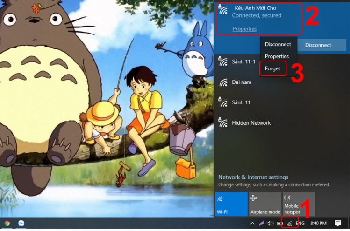
Task: Click secured Wi-Fi icon beside Sảnh 11-1
Action: point(223,61)
